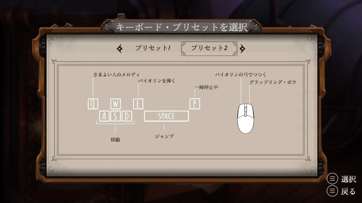Click the mouse diagram icon

pyautogui.click(x=245, y=118)
